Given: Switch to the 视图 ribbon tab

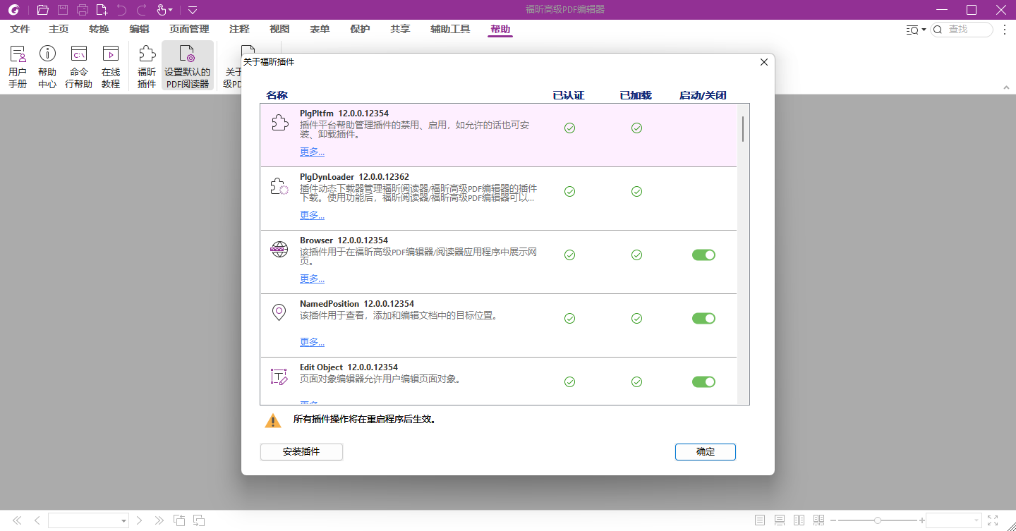Looking at the screenshot, I should (x=279, y=29).
